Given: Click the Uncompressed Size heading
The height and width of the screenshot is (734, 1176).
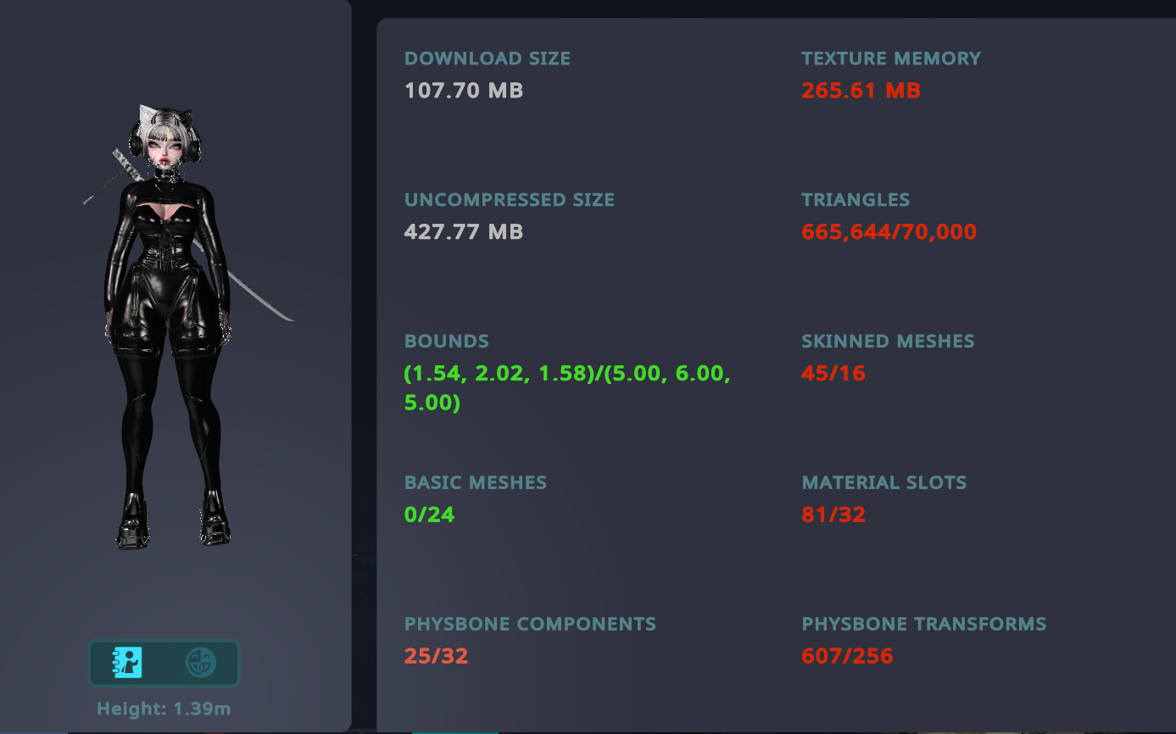Looking at the screenshot, I should pyautogui.click(x=510, y=200).
